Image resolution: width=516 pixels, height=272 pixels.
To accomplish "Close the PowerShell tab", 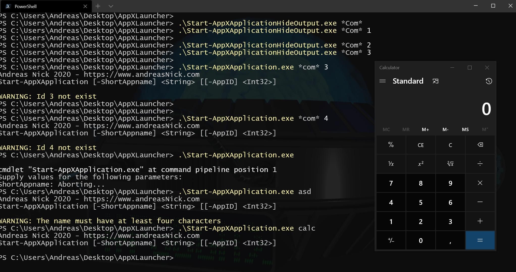I will point(85,6).
